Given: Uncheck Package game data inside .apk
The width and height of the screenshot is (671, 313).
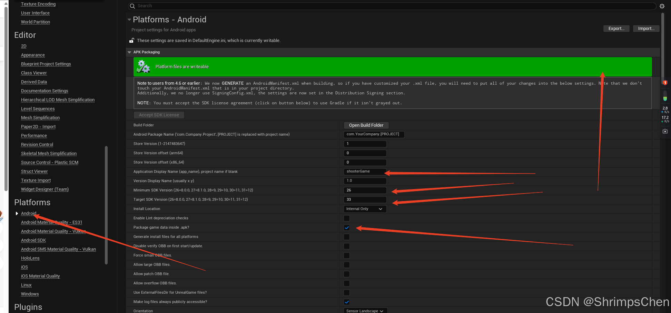Looking at the screenshot, I should [x=346, y=228].
